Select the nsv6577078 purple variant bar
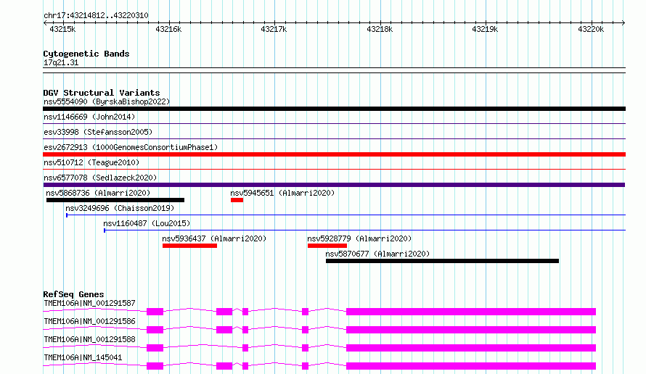The height and width of the screenshot is (374, 646). point(334,185)
